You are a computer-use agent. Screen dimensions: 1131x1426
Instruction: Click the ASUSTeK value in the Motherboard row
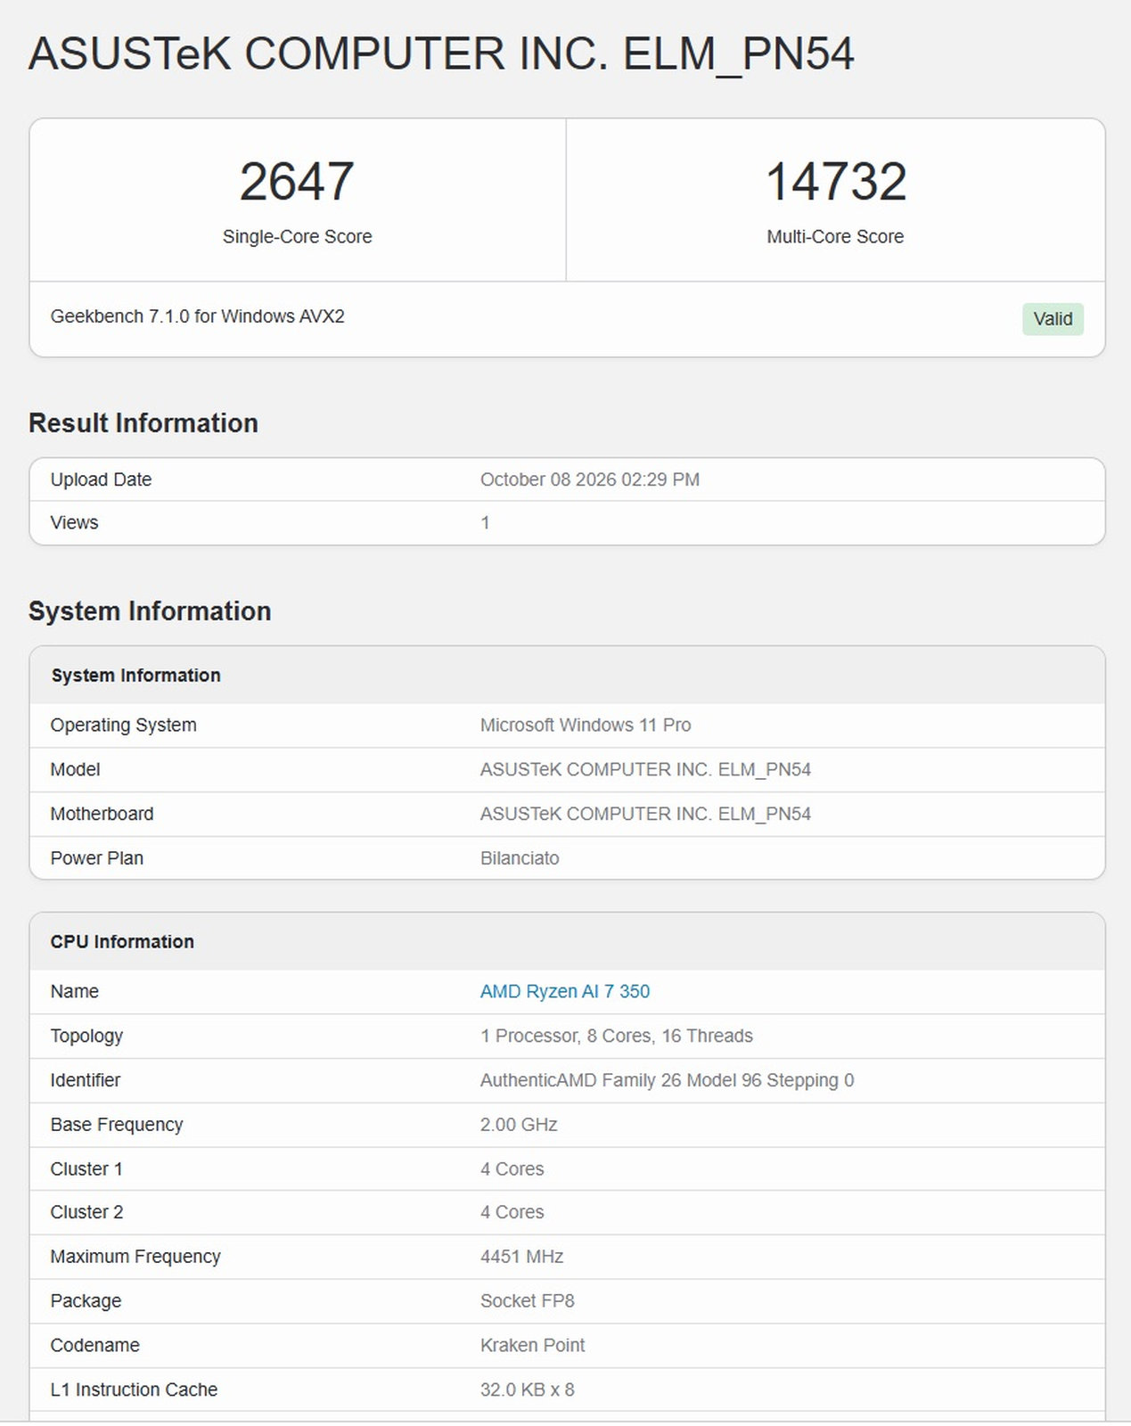645,814
